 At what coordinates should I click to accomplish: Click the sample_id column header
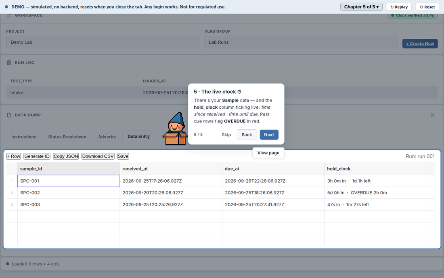(x=69, y=168)
